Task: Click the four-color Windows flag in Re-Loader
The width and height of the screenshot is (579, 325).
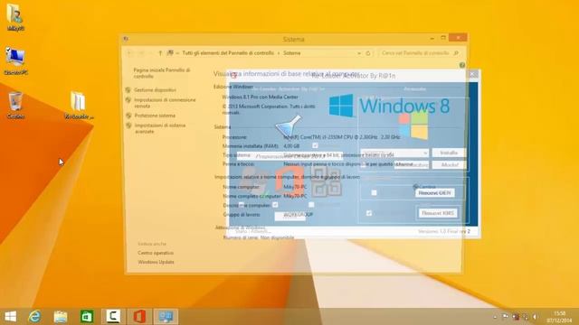Action: 414,126
